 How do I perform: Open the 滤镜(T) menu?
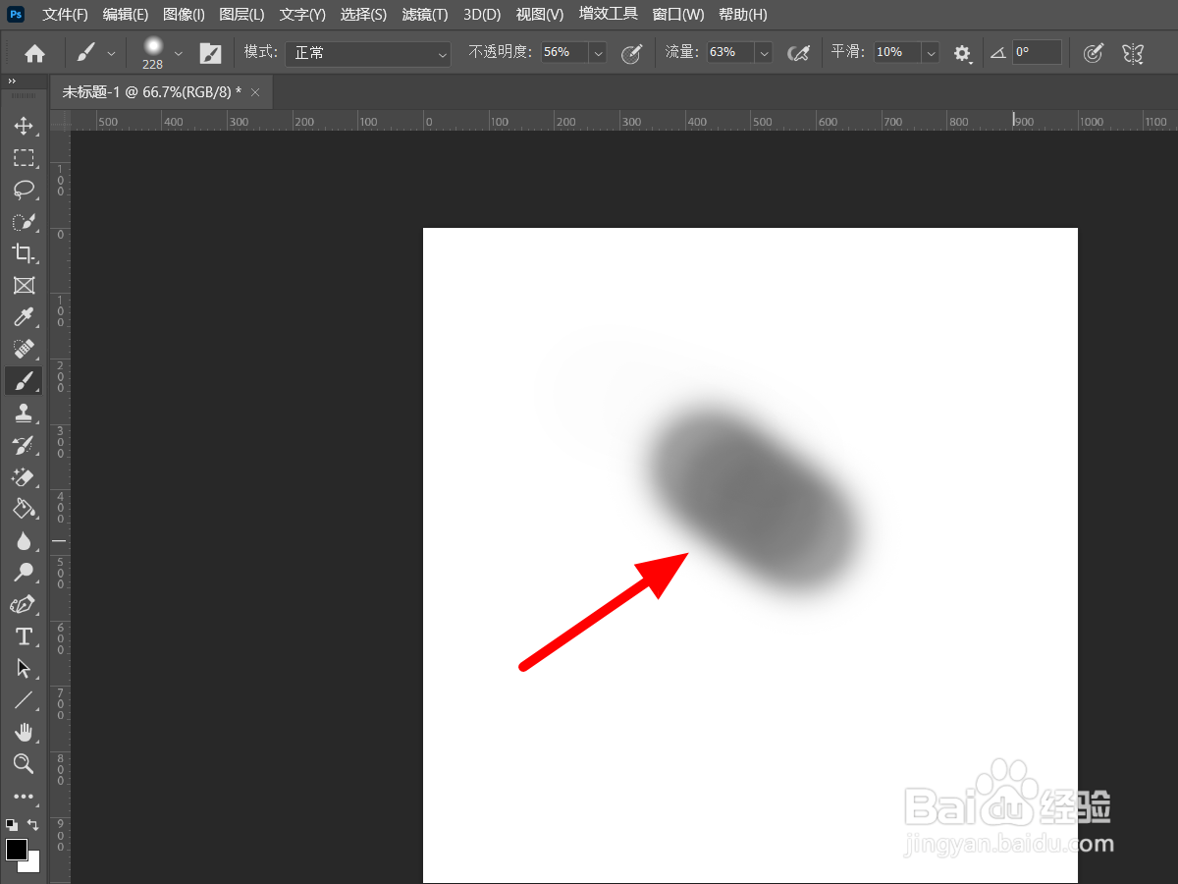click(425, 15)
